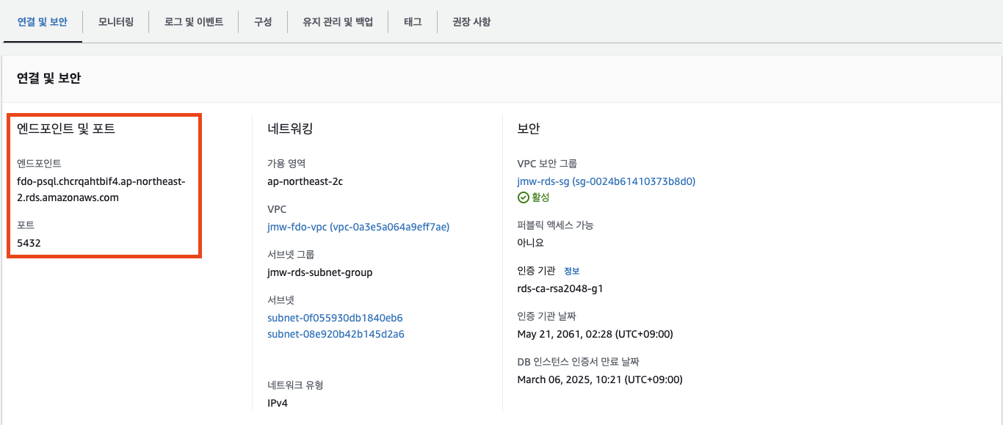Switch to the 모니터링 tab
Image resolution: width=1003 pixels, height=425 pixels.
coord(115,21)
